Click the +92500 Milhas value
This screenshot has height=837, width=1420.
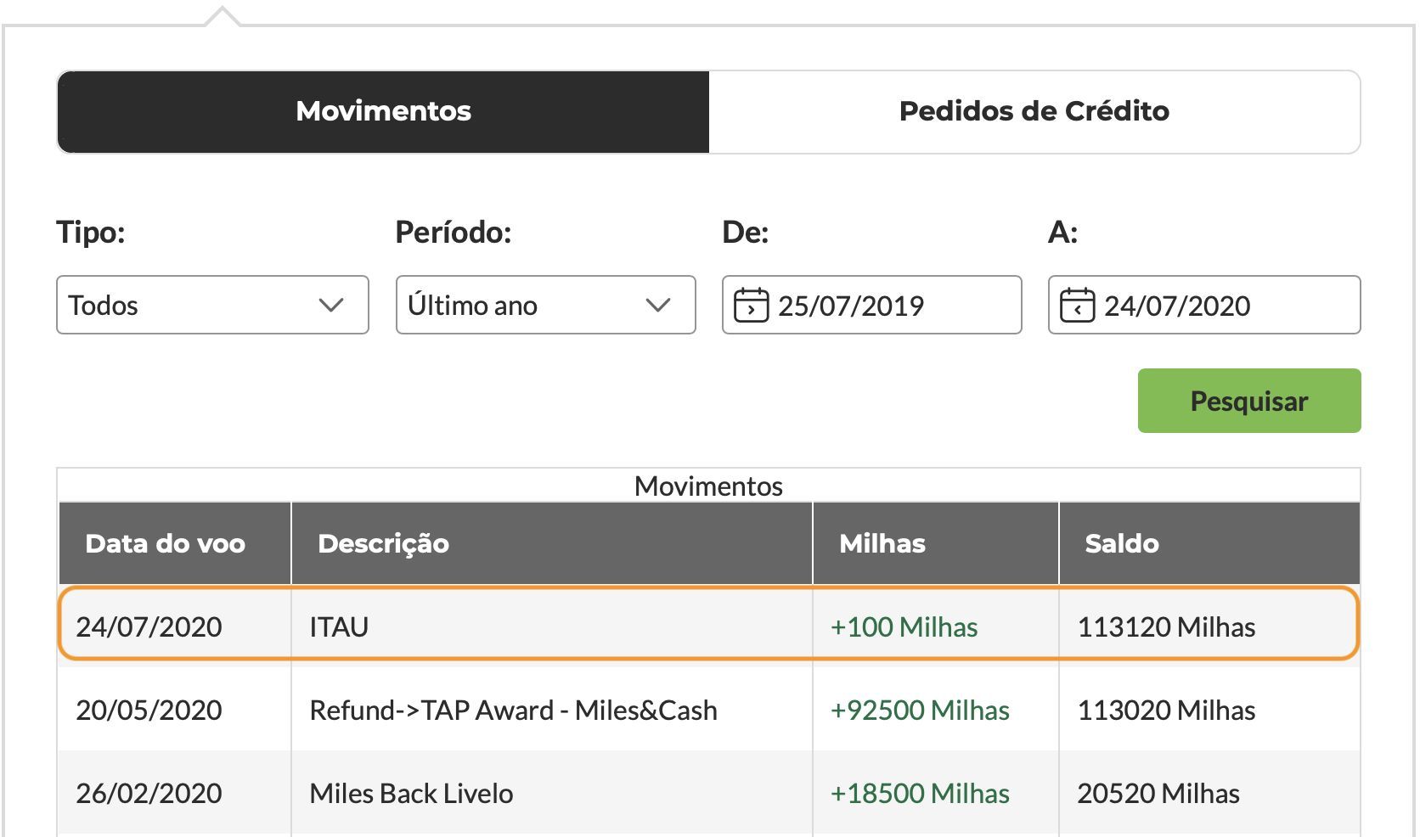coord(920,710)
